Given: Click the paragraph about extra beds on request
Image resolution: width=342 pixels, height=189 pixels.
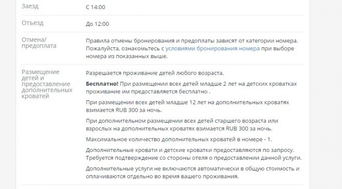Looking at the screenshot, I should point(193,154).
